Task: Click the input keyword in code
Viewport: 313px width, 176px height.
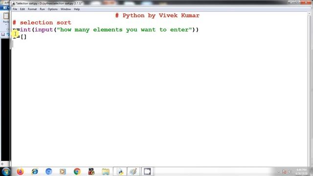Action: (44, 30)
